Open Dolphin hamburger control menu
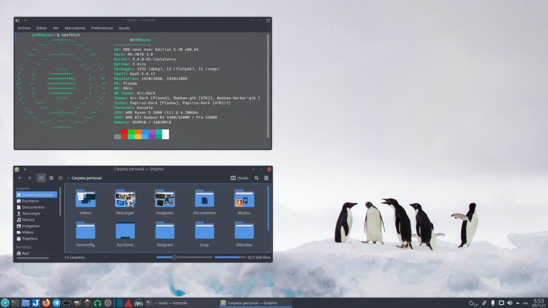 click(x=266, y=178)
